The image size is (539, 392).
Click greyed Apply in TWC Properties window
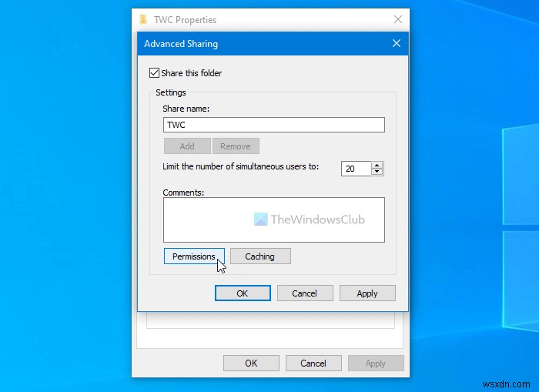click(x=376, y=364)
